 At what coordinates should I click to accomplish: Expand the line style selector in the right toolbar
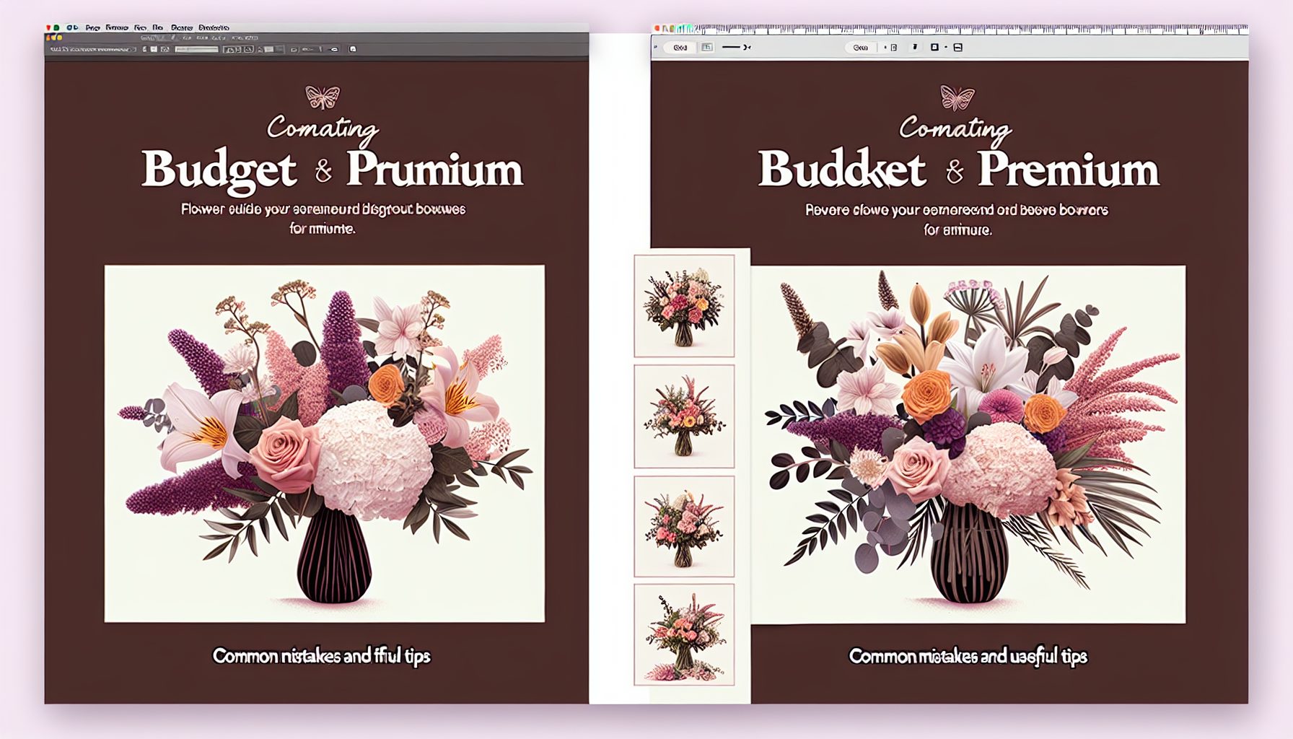coord(736,48)
